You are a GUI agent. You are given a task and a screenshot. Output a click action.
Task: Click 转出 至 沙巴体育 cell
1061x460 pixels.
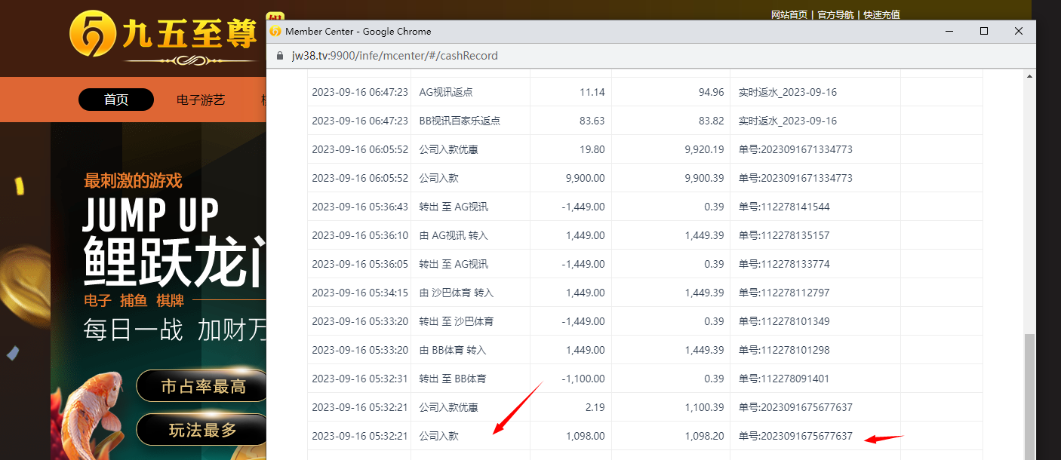coord(470,321)
